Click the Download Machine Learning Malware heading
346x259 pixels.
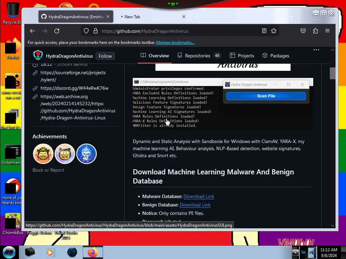(213, 176)
